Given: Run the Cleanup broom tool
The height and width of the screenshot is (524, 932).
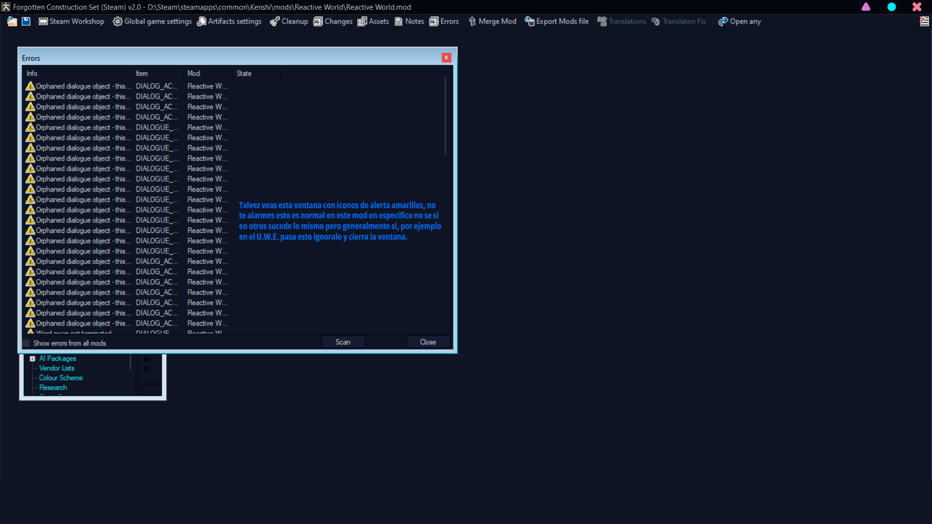Looking at the screenshot, I should coord(289,21).
